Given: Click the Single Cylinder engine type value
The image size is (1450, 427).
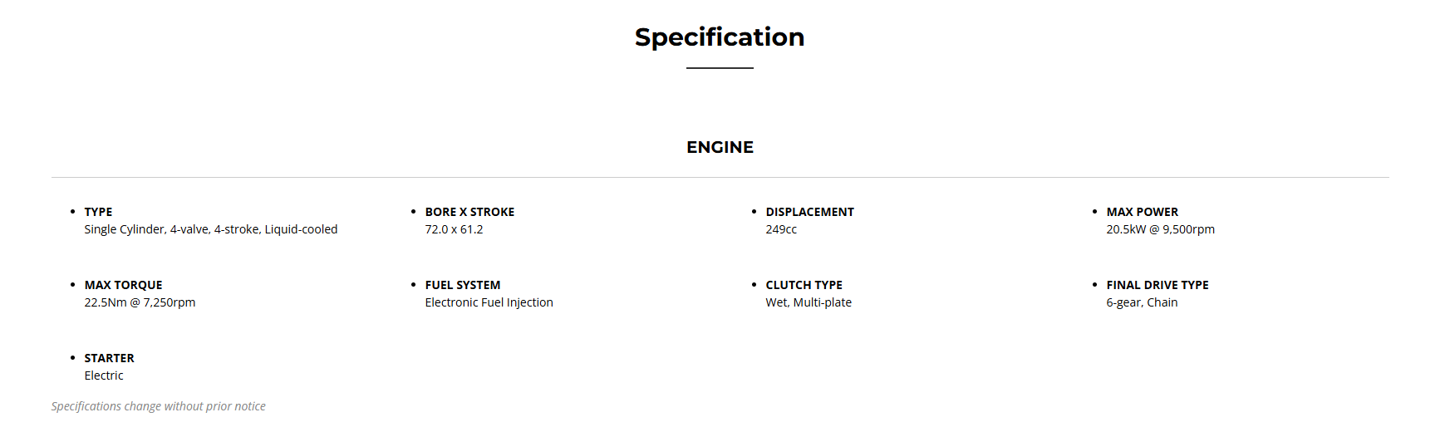Looking at the screenshot, I should tap(210, 229).
